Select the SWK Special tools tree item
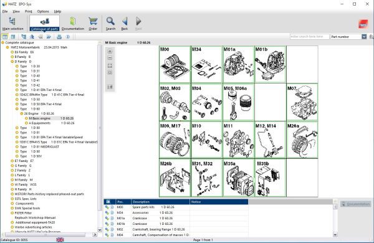Image resolution: width=374 pixels, height=243 pixels. 27,208
